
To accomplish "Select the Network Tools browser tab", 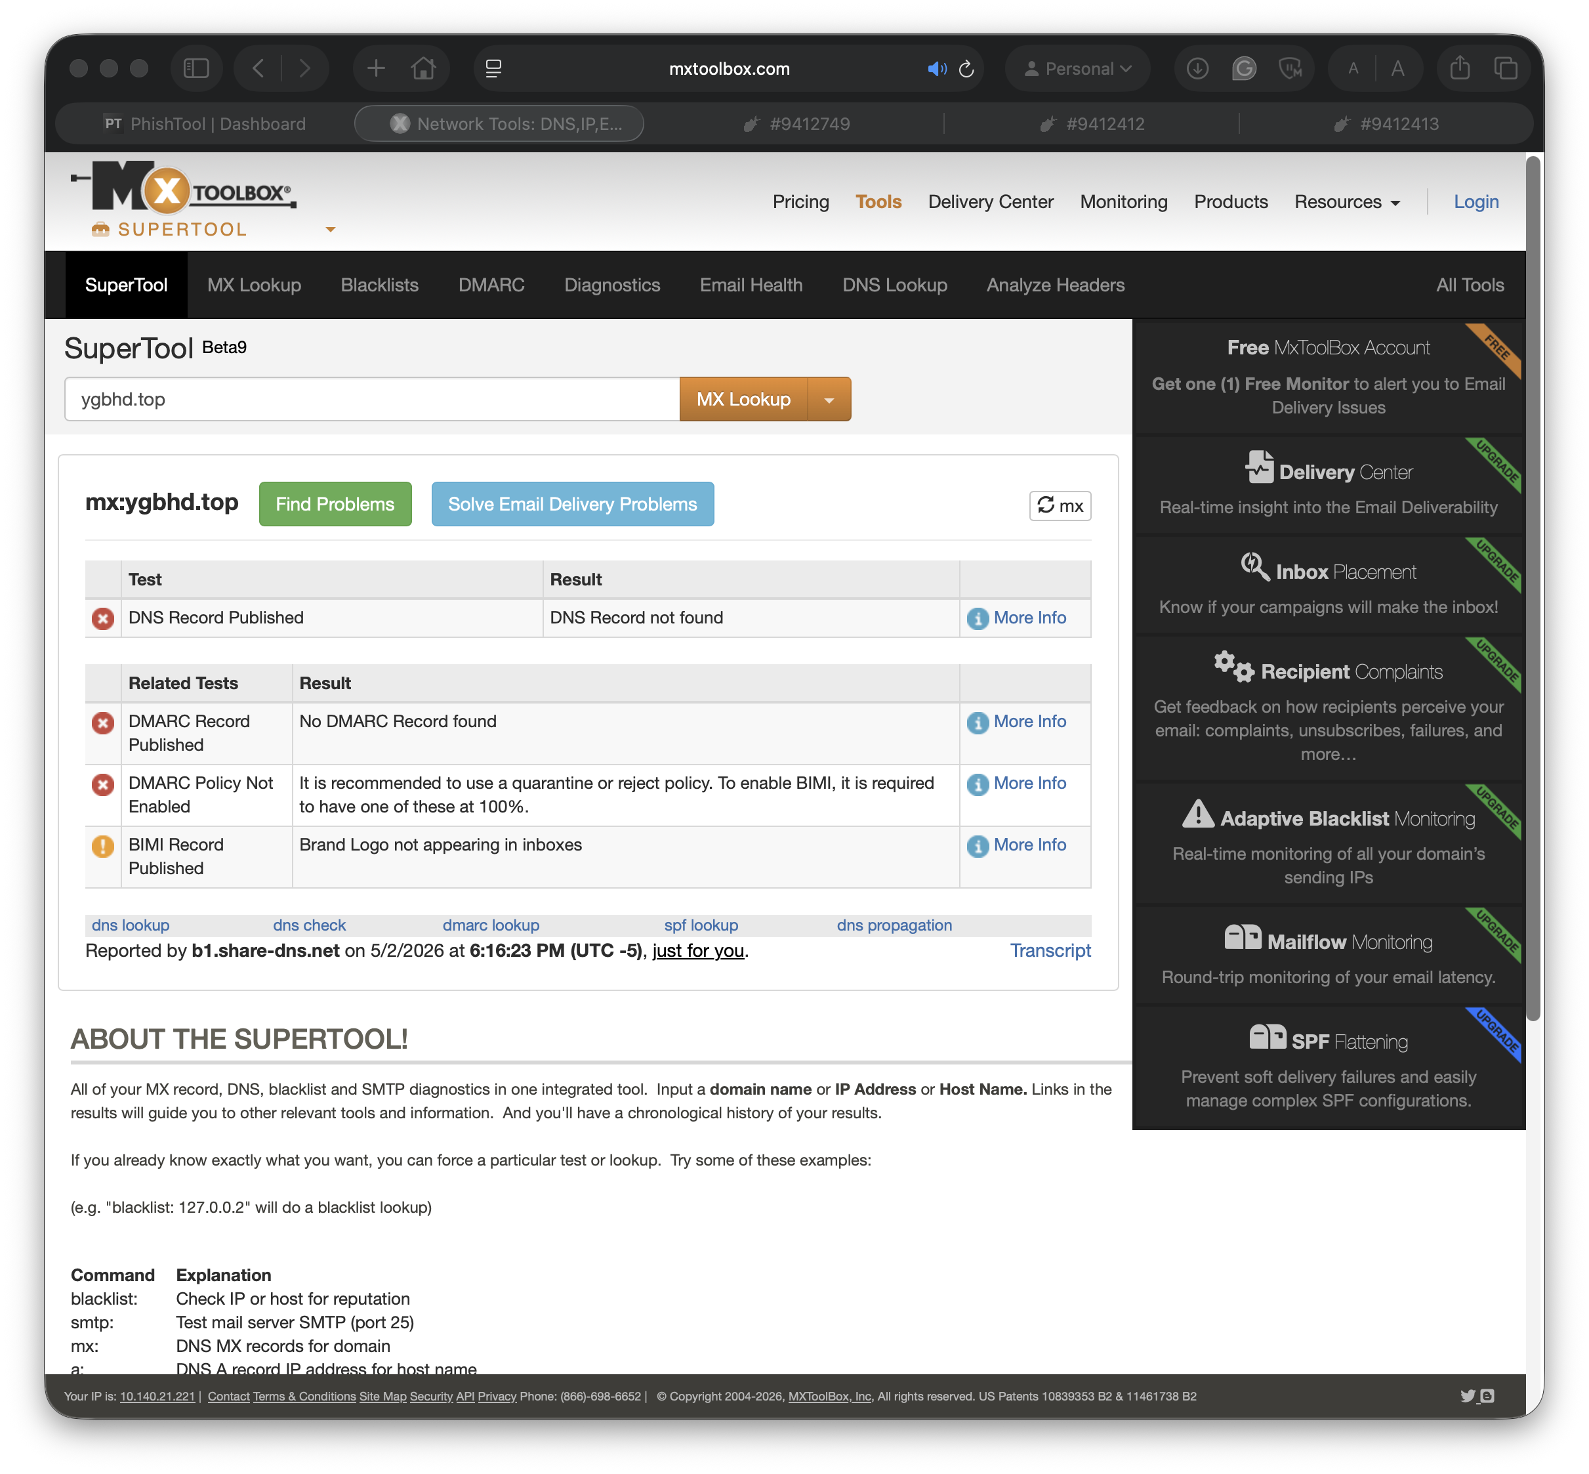I will 500,123.
